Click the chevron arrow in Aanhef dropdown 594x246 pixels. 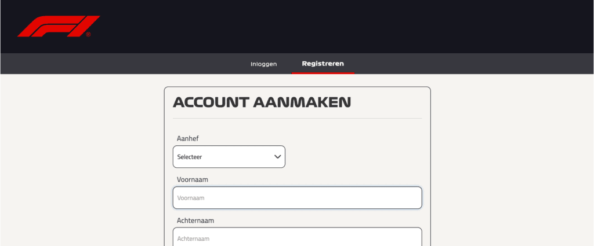pos(277,156)
